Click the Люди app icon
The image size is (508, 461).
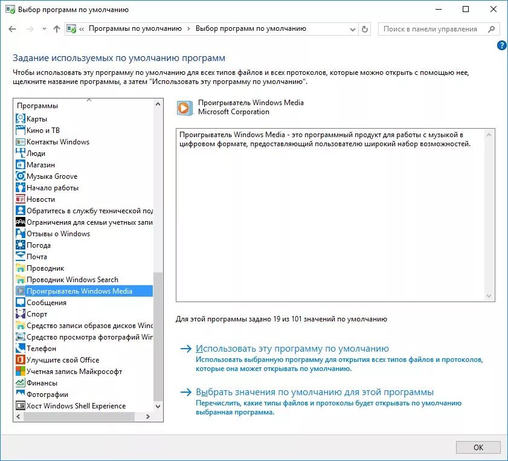(x=20, y=153)
